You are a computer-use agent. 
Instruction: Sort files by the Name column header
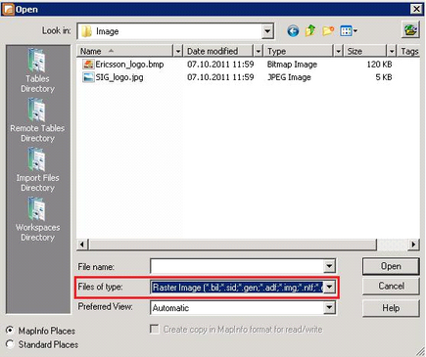125,51
